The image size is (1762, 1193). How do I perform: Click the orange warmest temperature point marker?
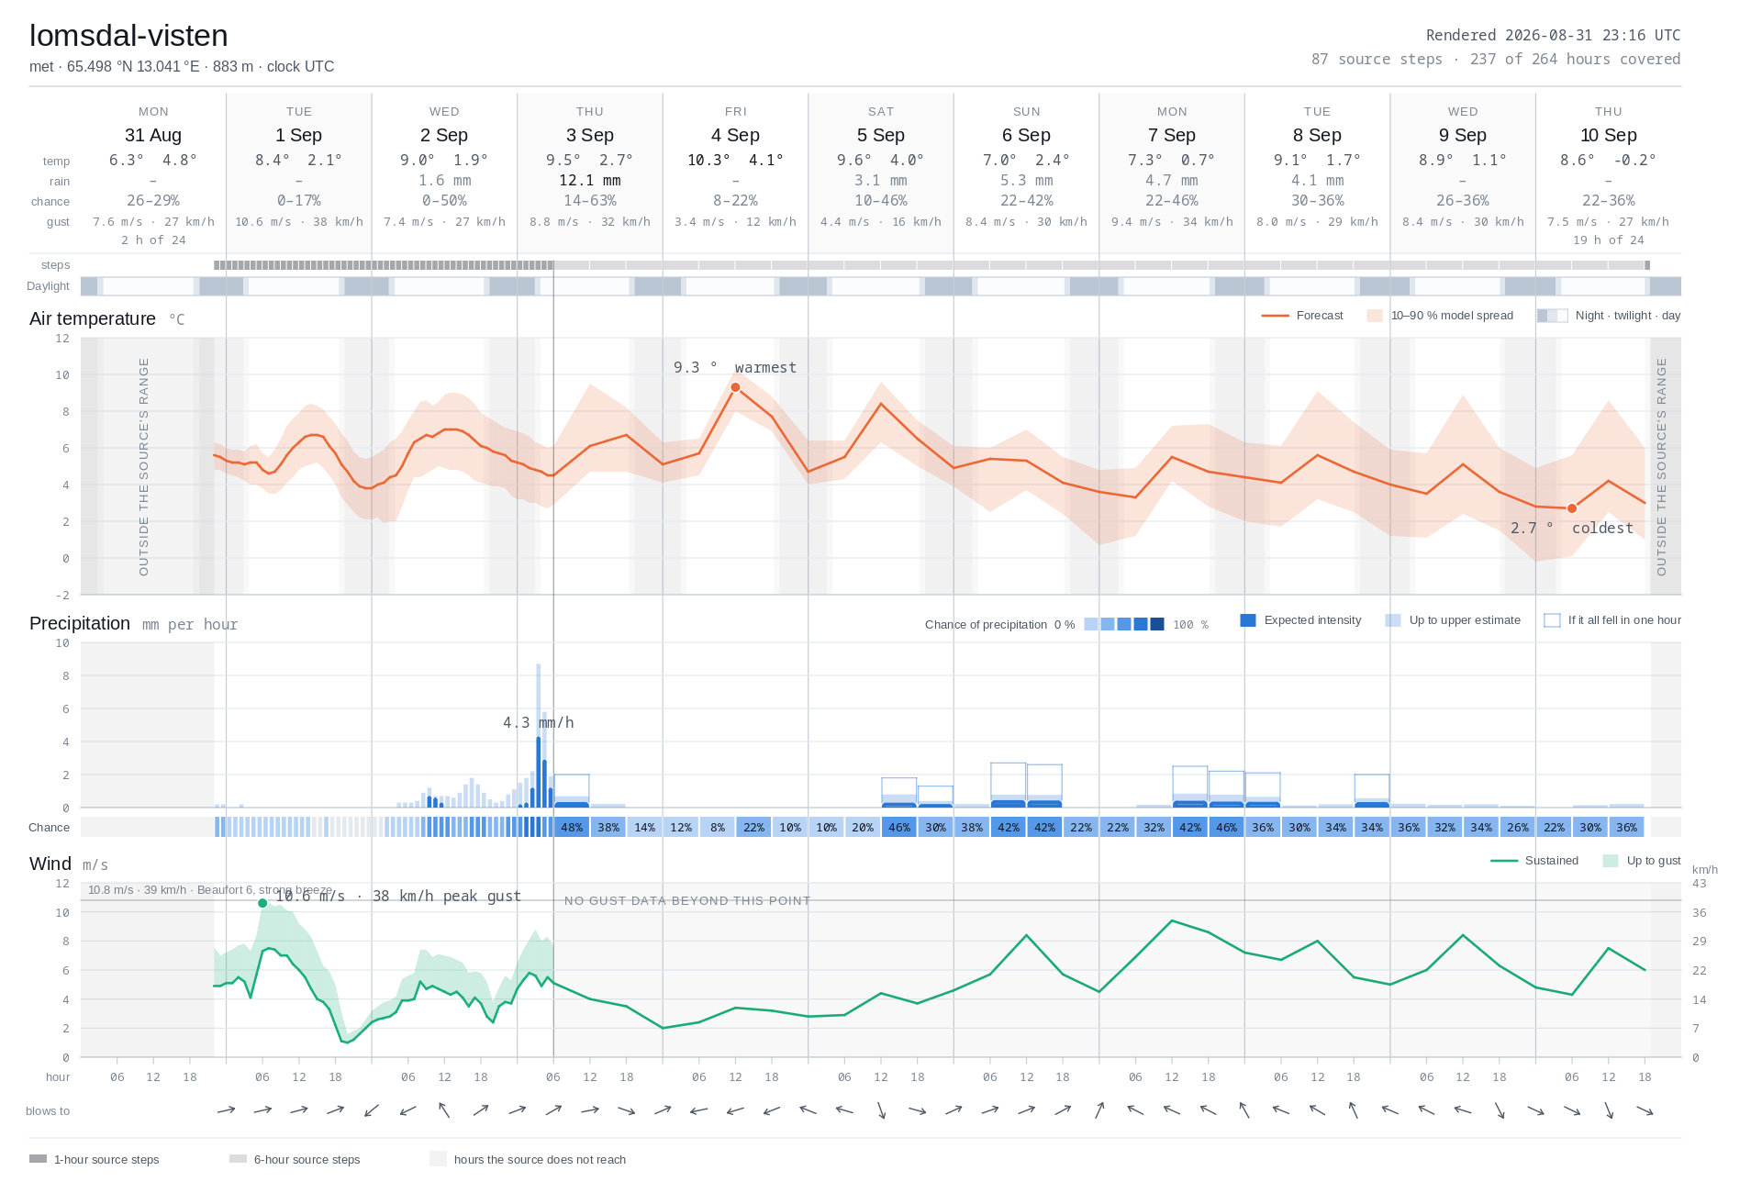735,387
